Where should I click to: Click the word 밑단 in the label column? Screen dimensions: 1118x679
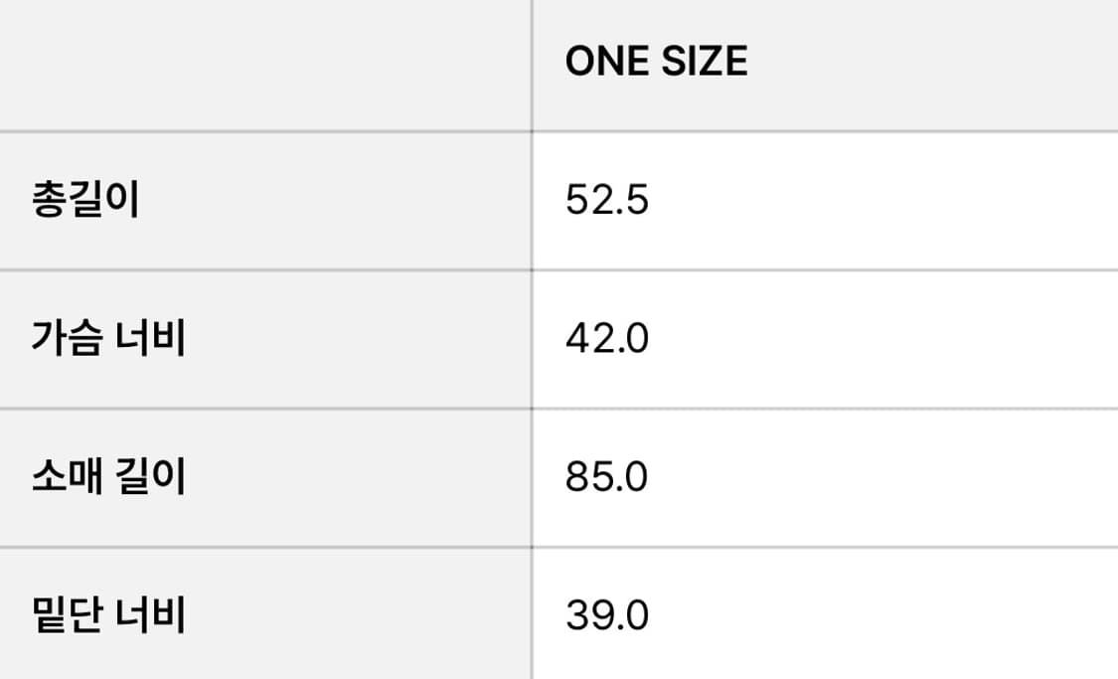(x=62, y=615)
